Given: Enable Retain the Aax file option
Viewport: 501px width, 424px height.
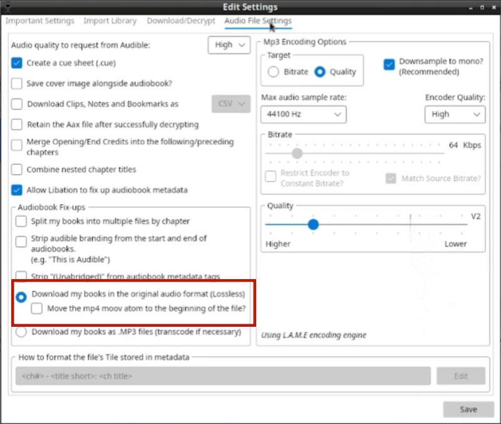Looking at the screenshot, I should tap(18, 124).
